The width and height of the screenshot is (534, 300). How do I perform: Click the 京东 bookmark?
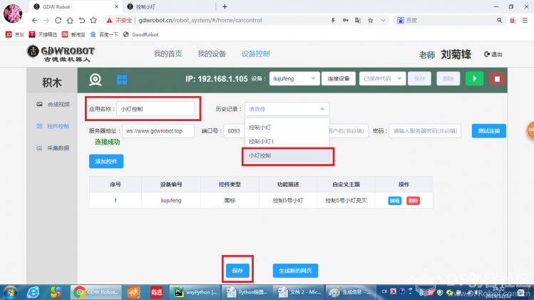[x=15, y=34]
